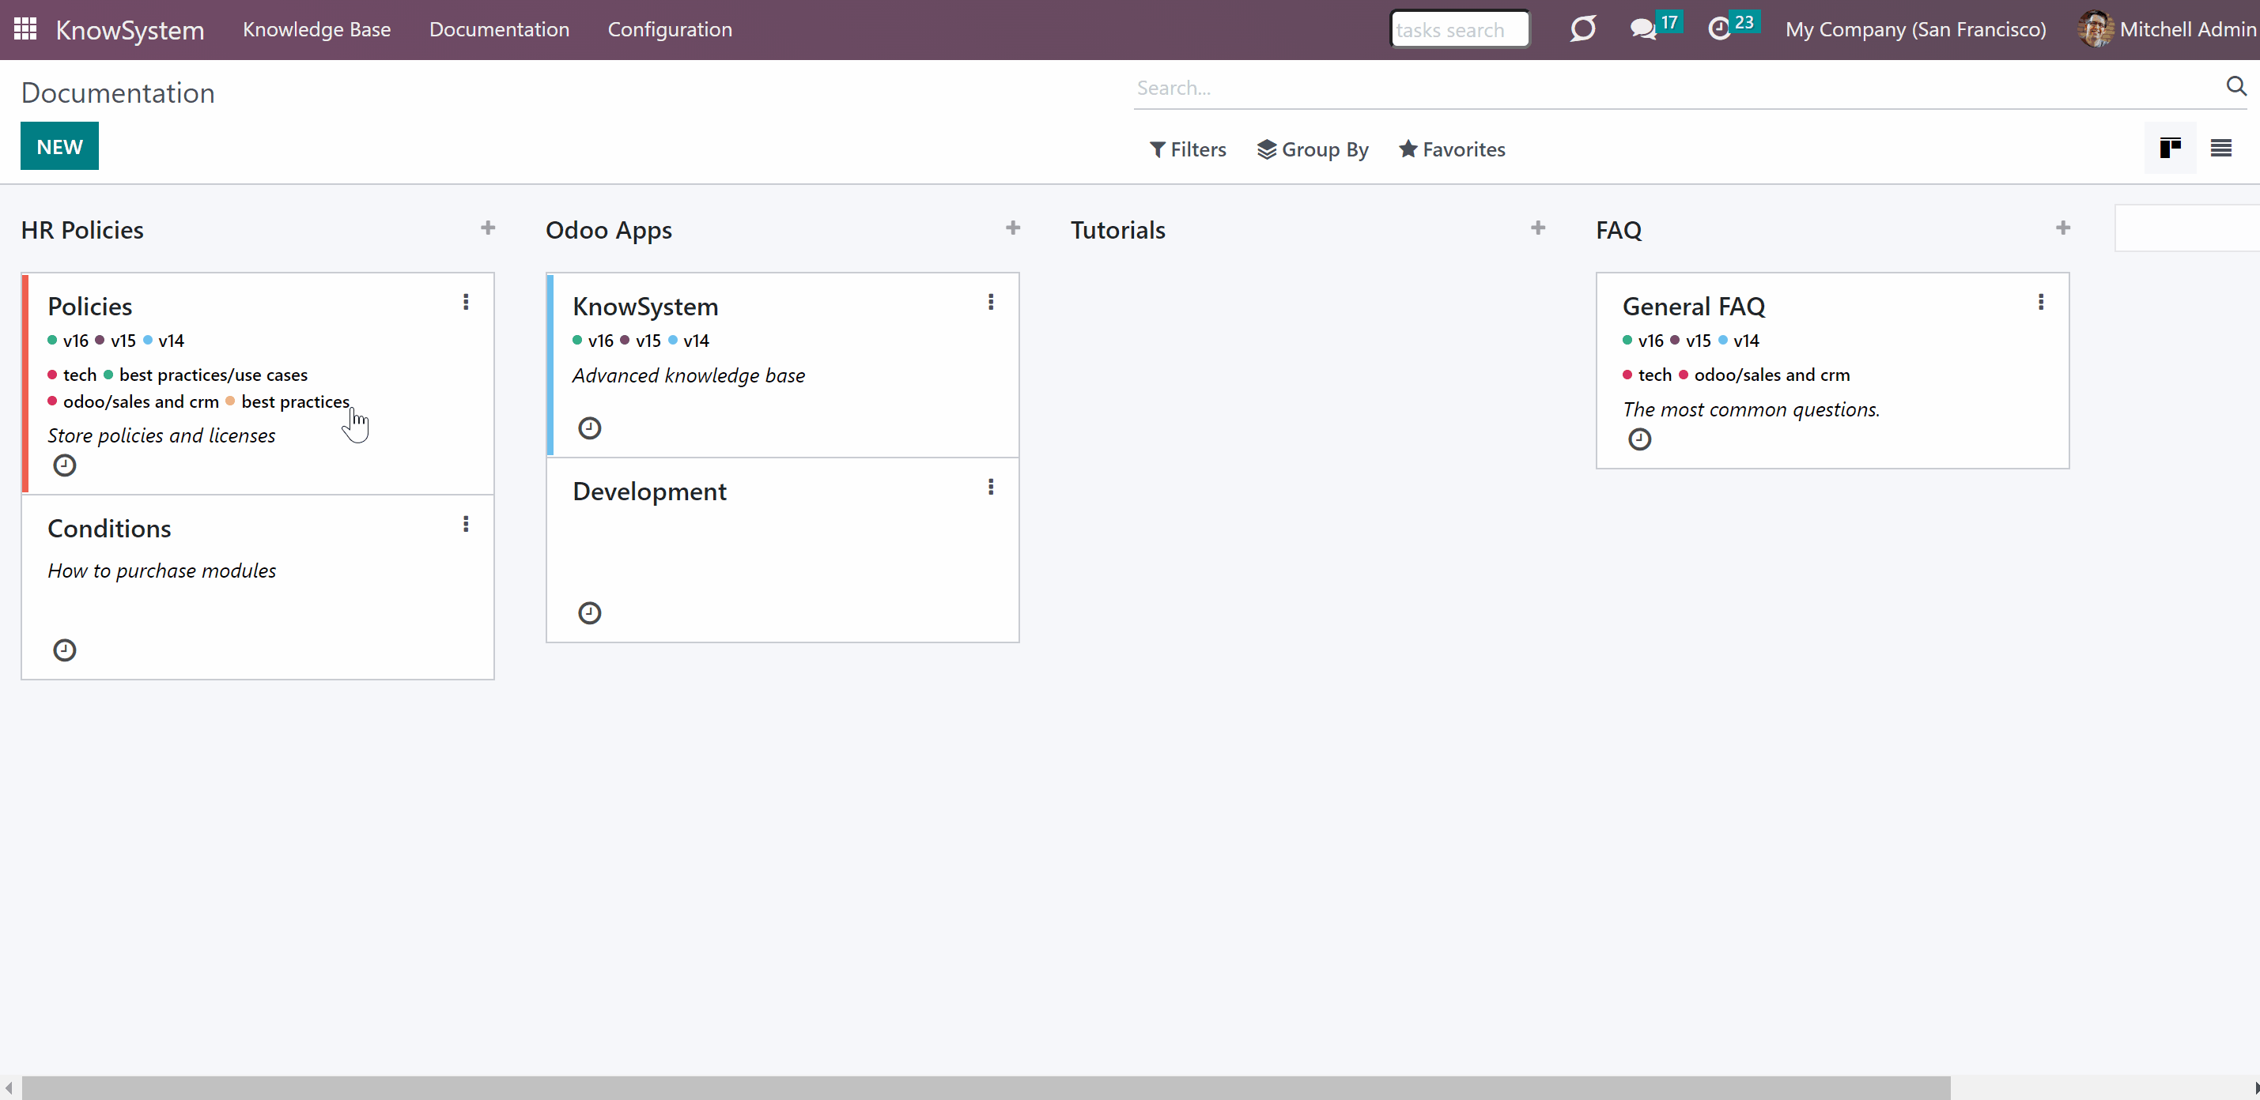This screenshot has height=1100, width=2260.
Task: Click the tasks search input field
Action: pyautogui.click(x=1460, y=30)
